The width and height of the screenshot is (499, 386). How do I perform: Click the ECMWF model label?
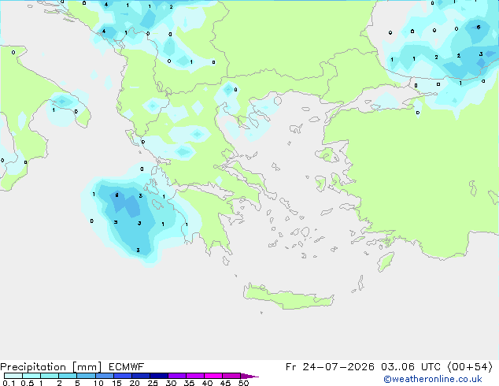127,367
